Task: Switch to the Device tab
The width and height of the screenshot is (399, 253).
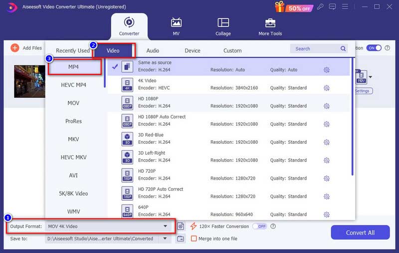Action: point(193,50)
